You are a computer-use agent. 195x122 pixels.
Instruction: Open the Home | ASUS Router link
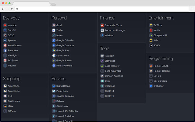click(x=67, y=111)
